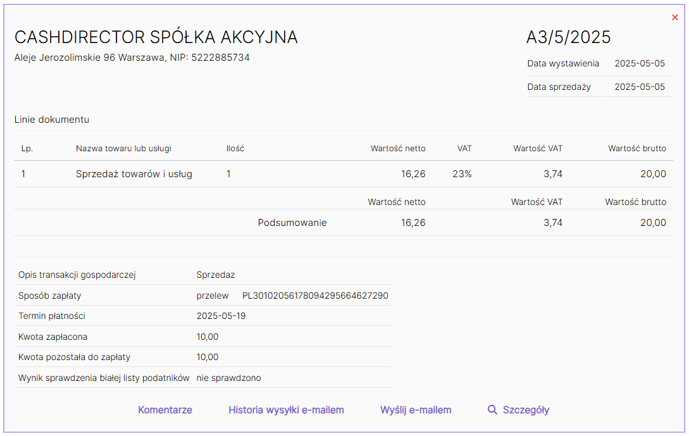The image size is (689, 436).
Task: Click bank account PL30102056178094295664627290
Action: [316, 296]
